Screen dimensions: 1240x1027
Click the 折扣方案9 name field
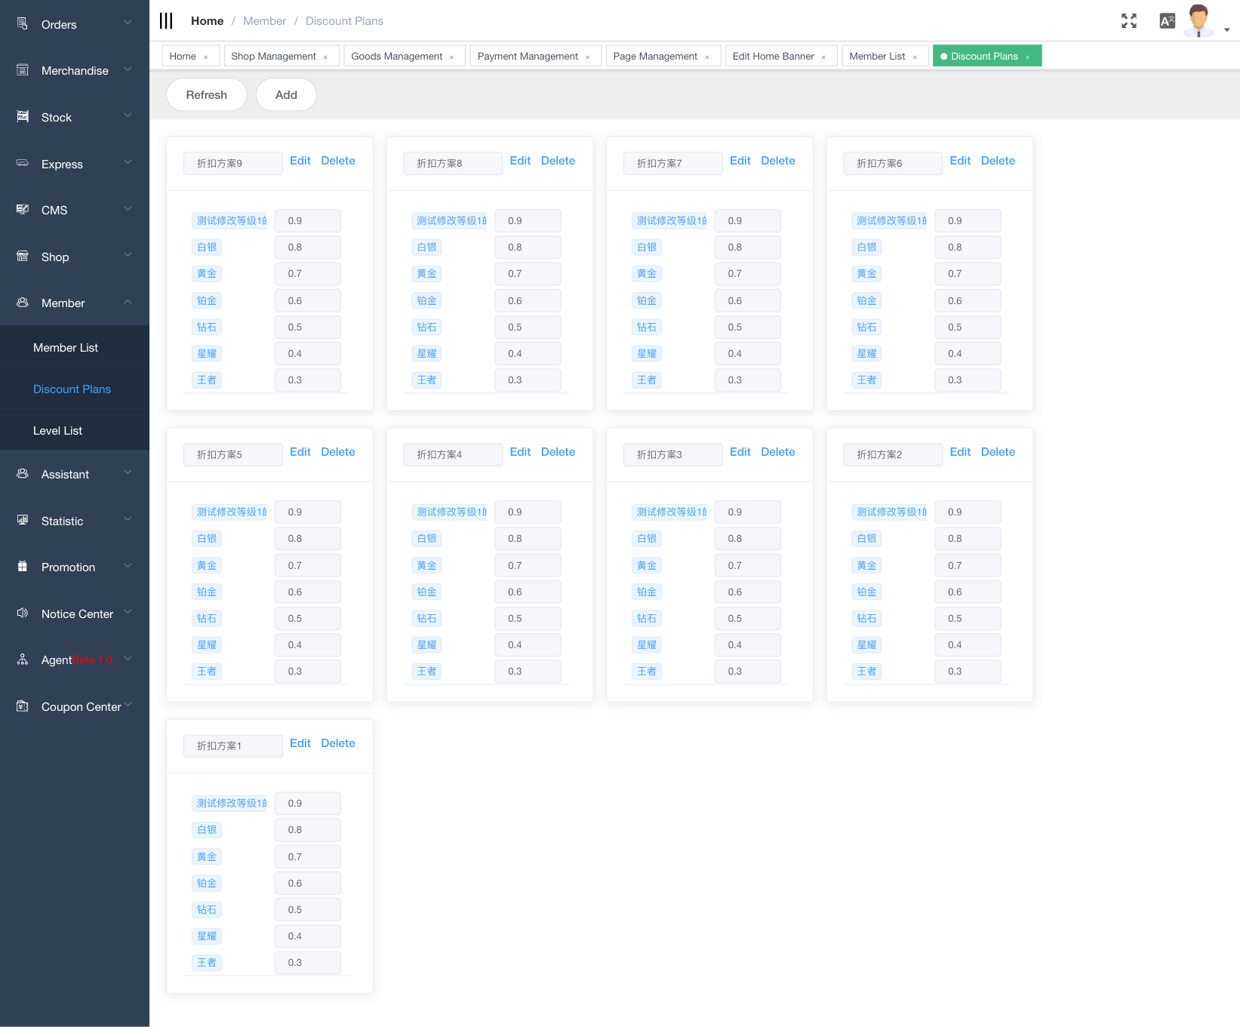pos(232,163)
